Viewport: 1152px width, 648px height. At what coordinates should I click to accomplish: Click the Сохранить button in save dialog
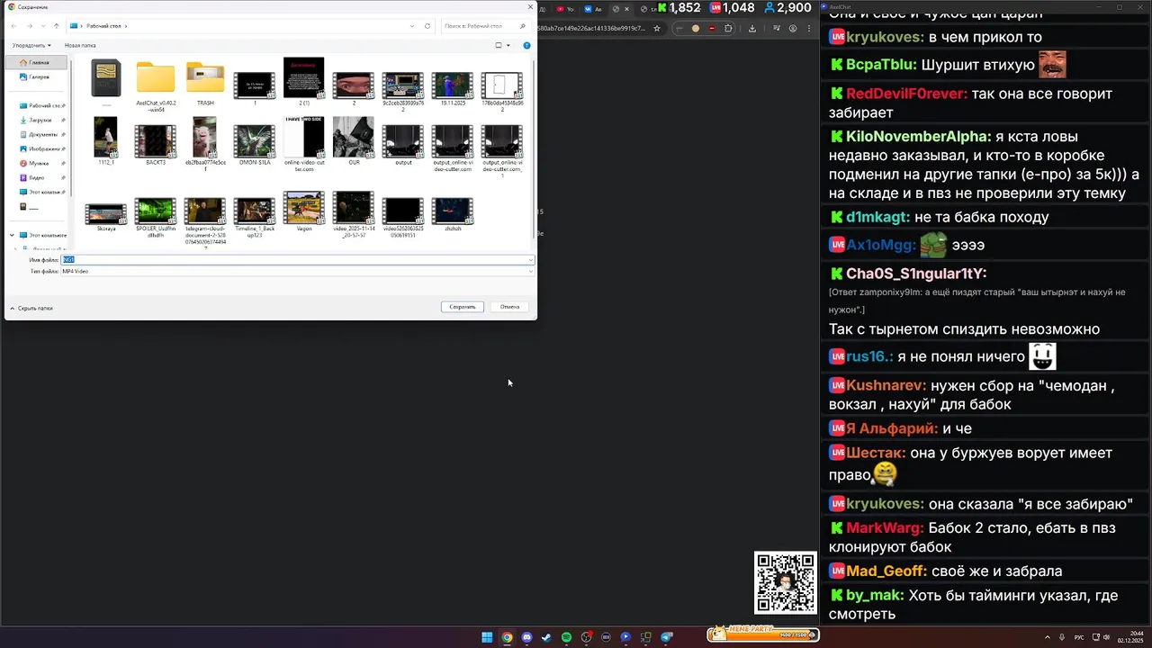[463, 307]
